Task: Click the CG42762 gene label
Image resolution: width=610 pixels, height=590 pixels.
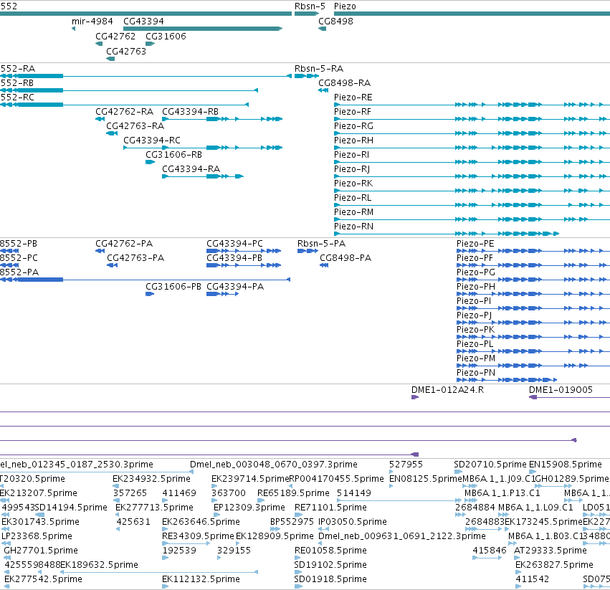Action: pos(115,37)
